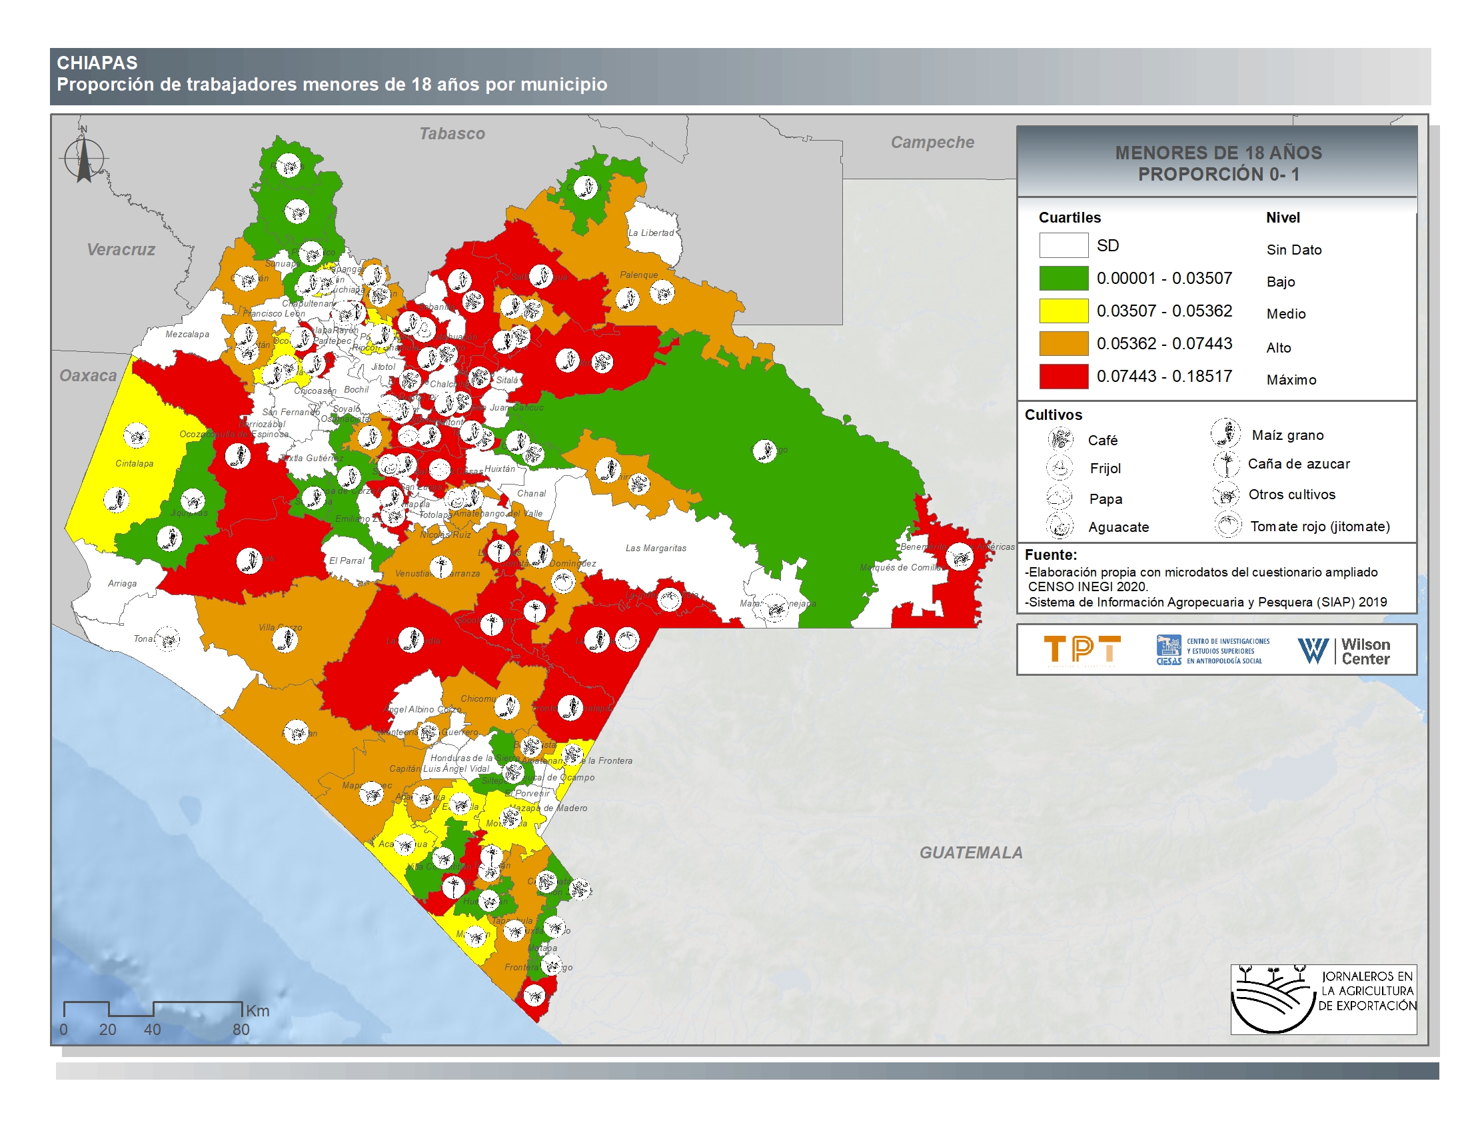Click the orange Alto quartile swatch
Screen dimensions: 1466x1133
1064,343
